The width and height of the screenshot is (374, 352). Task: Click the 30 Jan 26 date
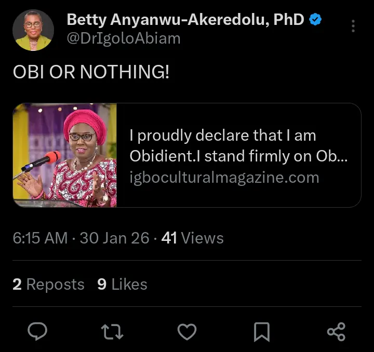click(x=114, y=238)
